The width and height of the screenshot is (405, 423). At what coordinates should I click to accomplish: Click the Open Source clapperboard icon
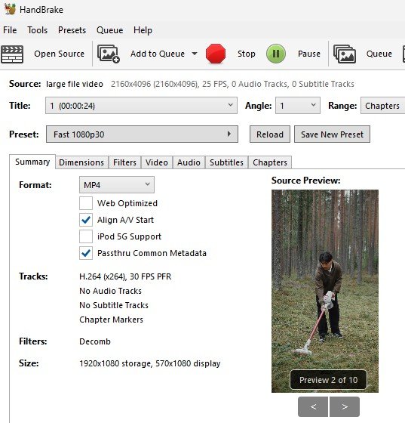pyautogui.click(x=12, y=54)
